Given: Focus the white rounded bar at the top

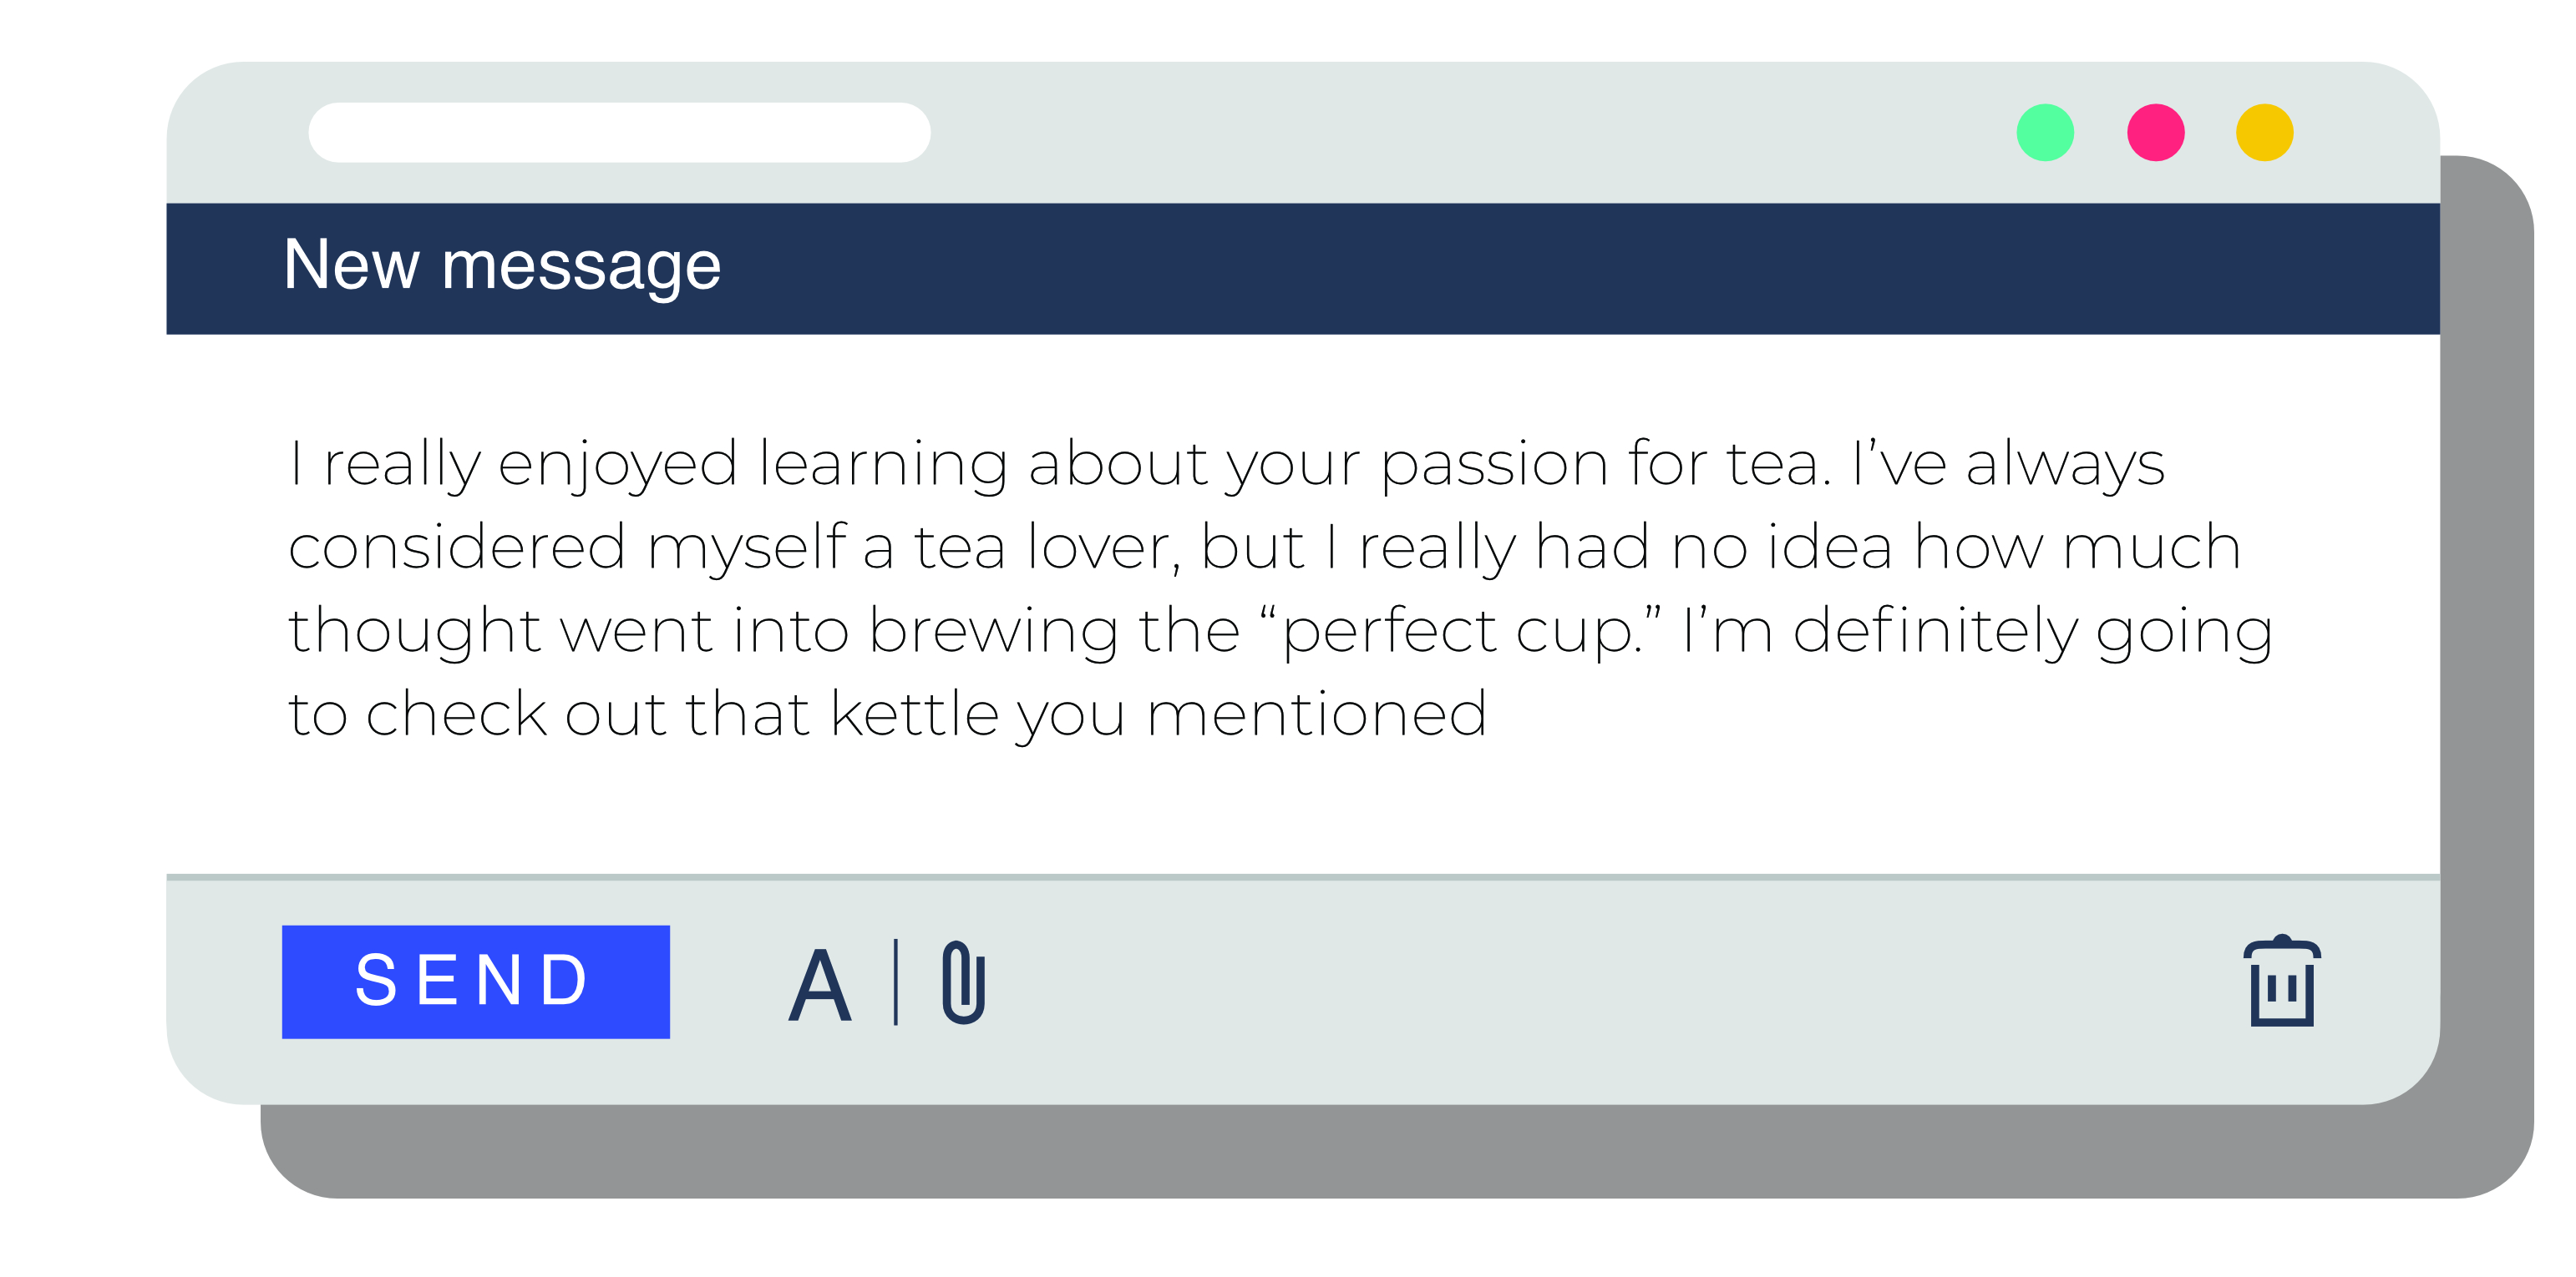Looking at the screenshot, I should [x=619, y=133].
